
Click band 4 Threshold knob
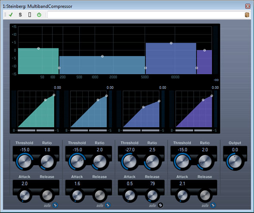[x=183, y=161]
